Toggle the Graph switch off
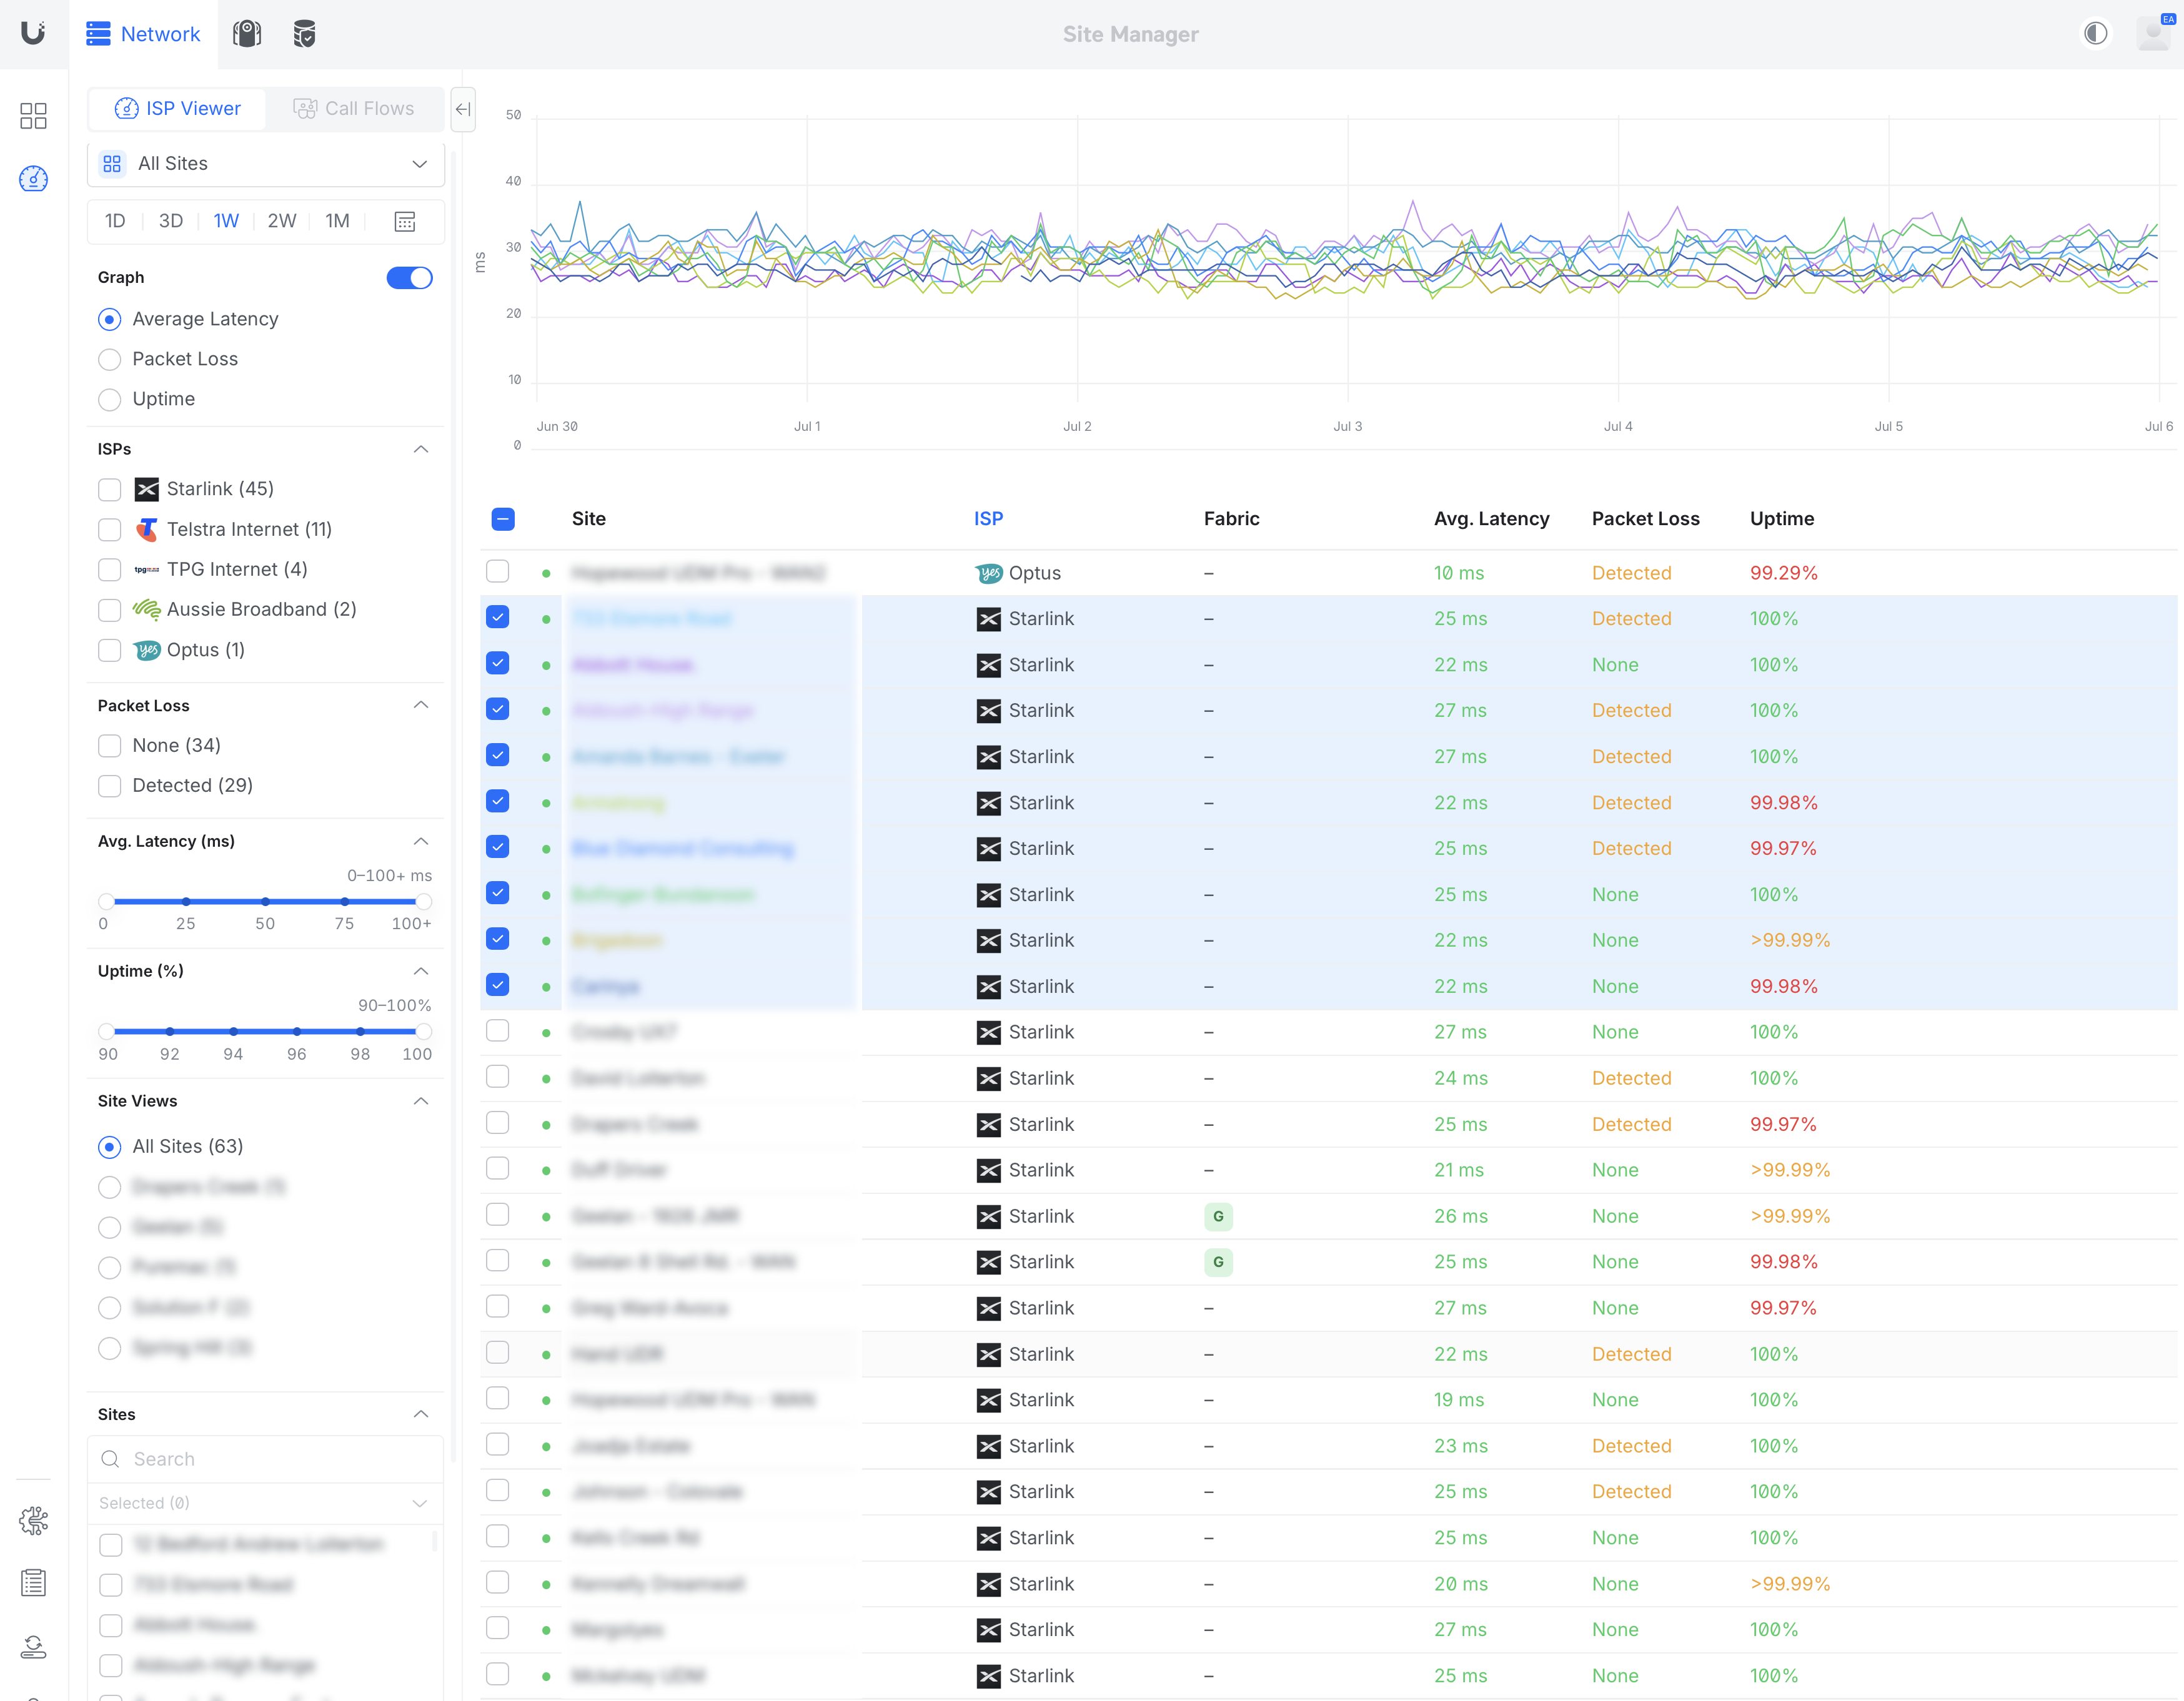 pos(410,278)
